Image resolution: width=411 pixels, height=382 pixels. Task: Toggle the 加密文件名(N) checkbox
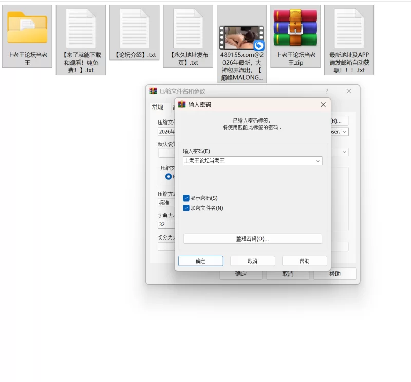tap(186, 208)
